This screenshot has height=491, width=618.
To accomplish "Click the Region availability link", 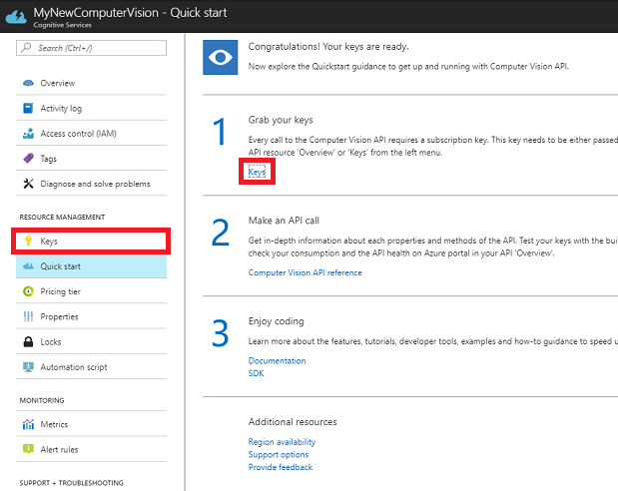I will (x=282, y=441).
